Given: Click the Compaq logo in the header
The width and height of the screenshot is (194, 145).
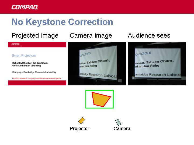Looking at the screenshot, I should pyautogui.click(x=25, y=7).
